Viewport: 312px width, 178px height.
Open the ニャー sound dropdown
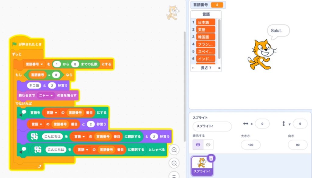46,95
